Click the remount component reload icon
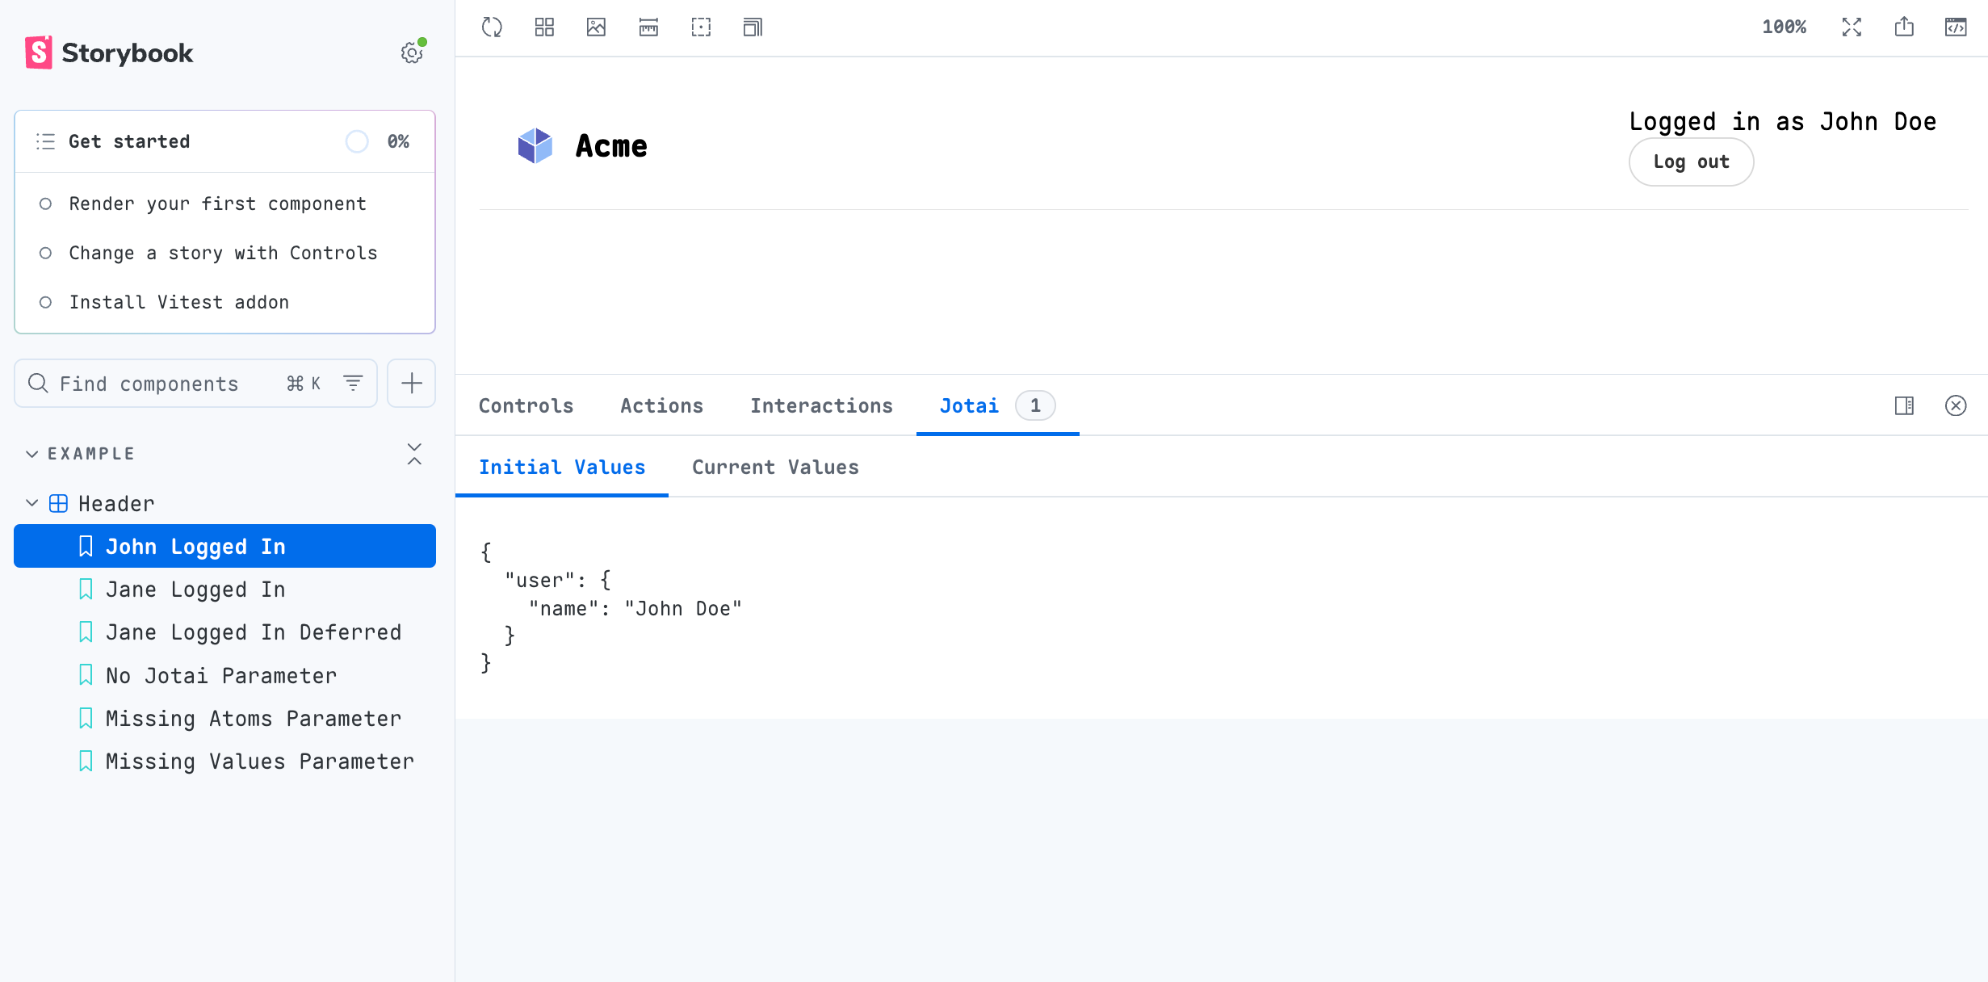Image resolution: width=1988 pixels, height=982 pixels. pyautogui.click(x=492, y=27)
